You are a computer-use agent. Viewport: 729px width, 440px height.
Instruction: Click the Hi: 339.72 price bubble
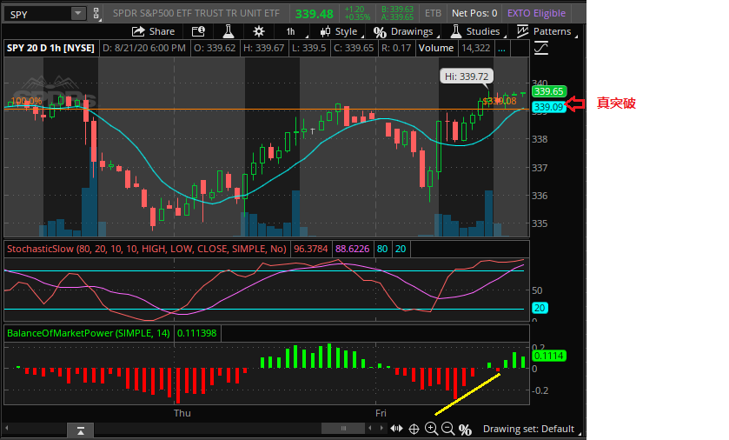[x=467, y=77]
